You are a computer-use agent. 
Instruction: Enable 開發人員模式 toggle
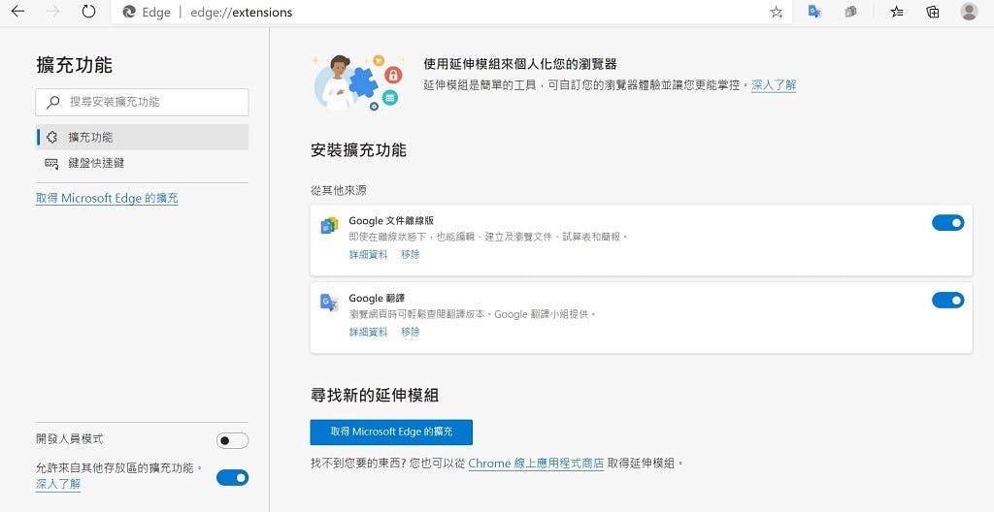pos(232,440)
